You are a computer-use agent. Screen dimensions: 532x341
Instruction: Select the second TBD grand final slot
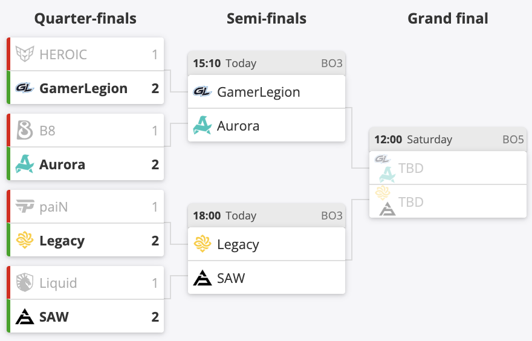411,202
